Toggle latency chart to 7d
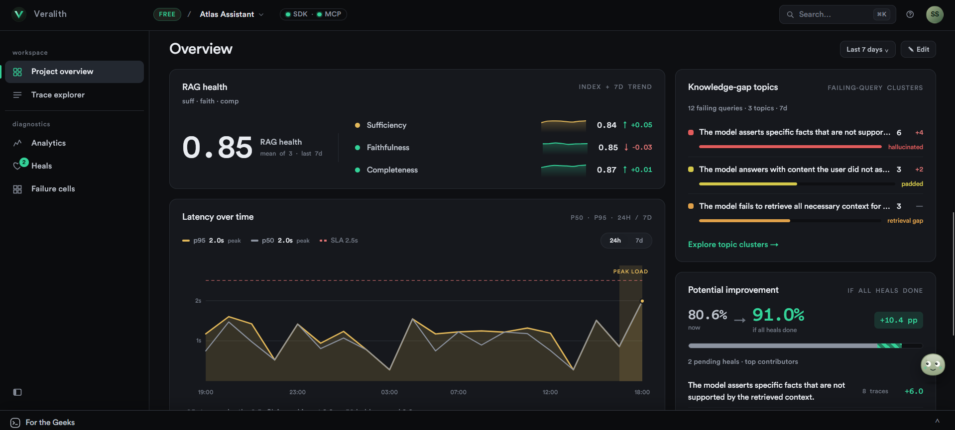Viewport: 955px width, 430px height. pos(639,241)
